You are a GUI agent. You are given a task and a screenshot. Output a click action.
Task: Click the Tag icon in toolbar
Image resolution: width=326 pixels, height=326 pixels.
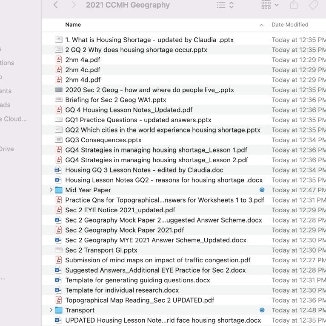313,5
